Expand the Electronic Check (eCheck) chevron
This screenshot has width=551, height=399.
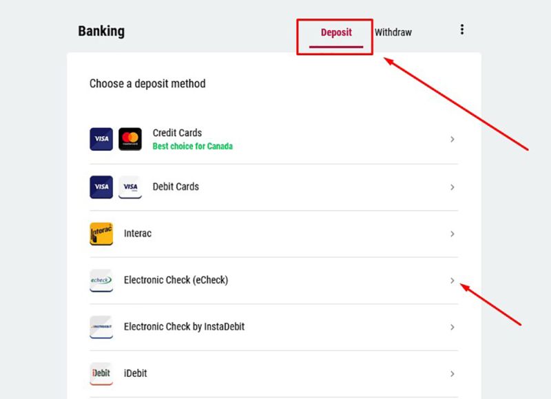click(453, 281)
